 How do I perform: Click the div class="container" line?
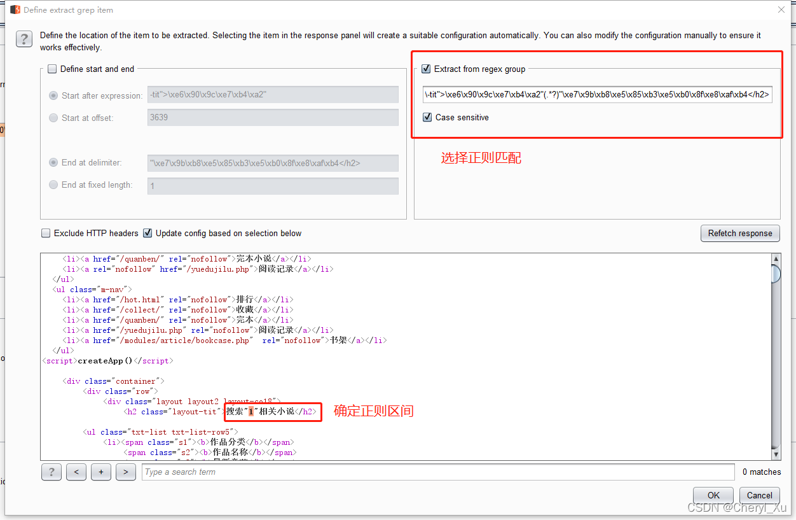tap(113, 381)
